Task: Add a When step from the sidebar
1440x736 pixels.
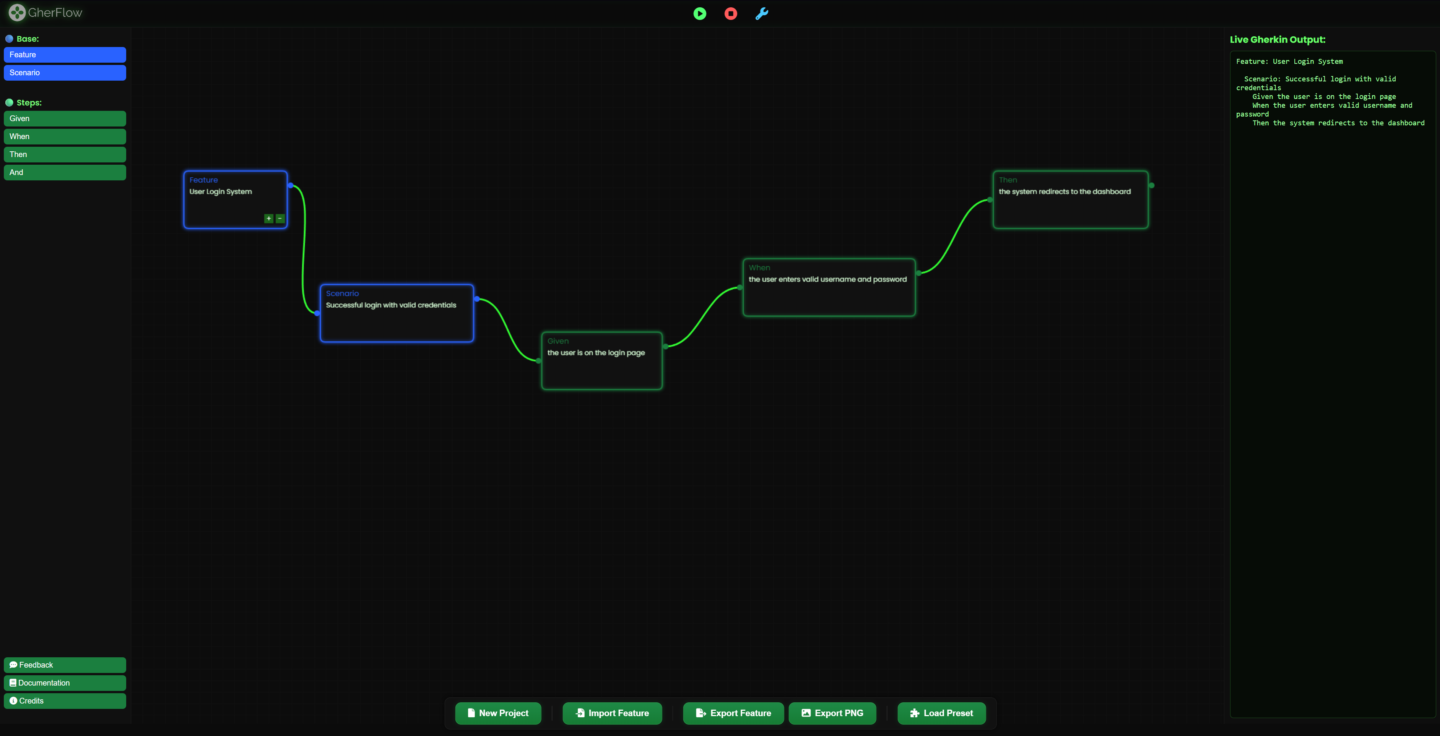Action: (x=64, y=136)
